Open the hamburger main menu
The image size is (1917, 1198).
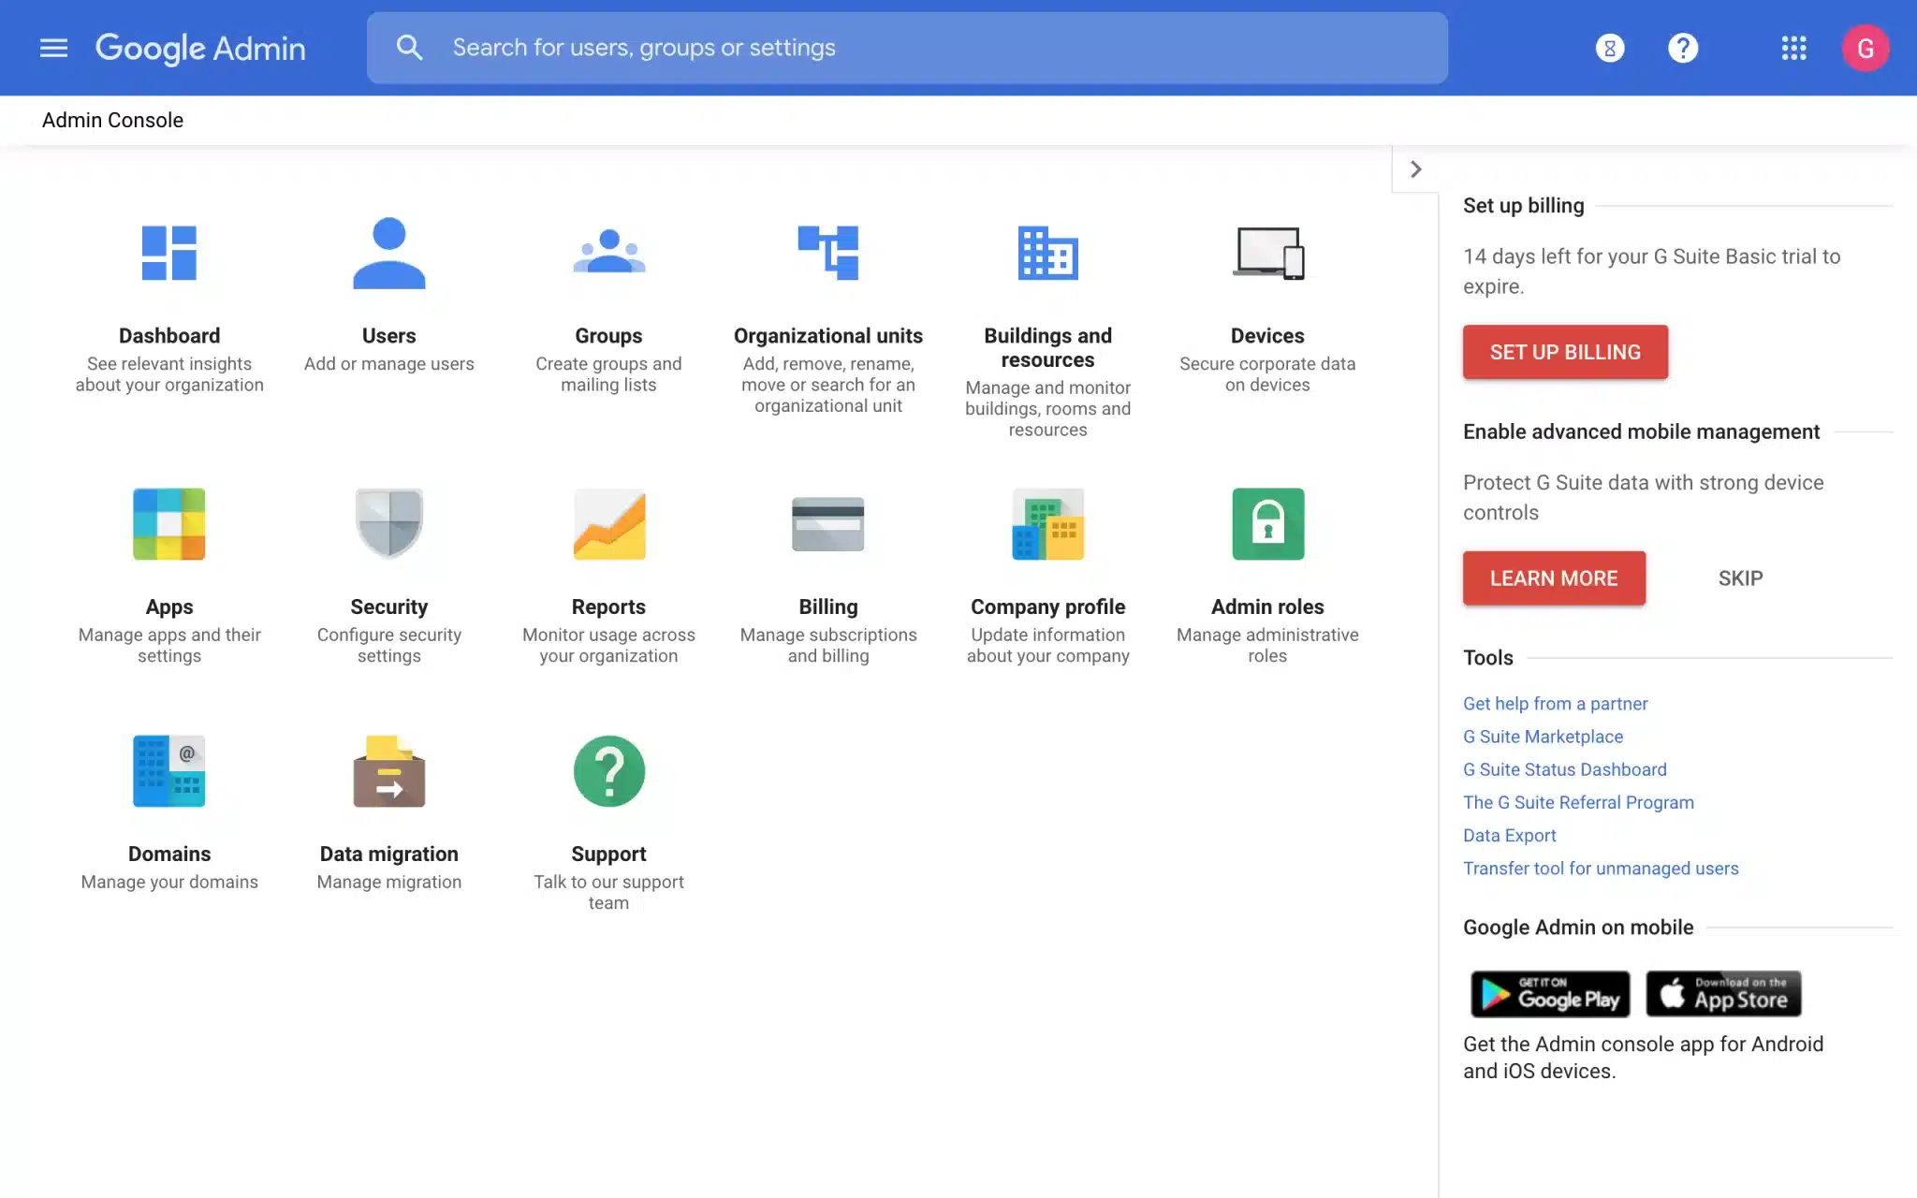coord(54,48)
